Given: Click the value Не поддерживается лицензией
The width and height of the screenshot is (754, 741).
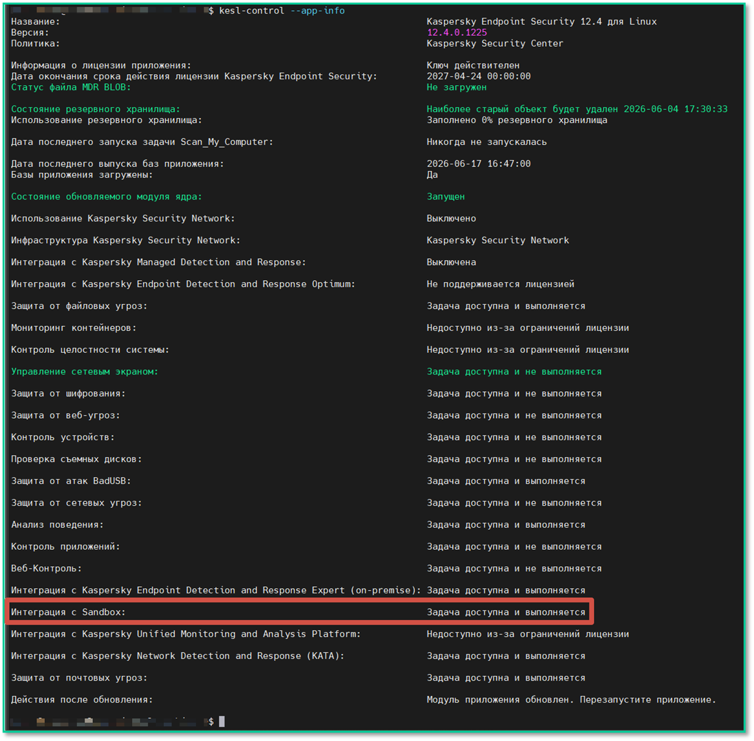Looking at the screenshot, I should [x=500, y=284].
